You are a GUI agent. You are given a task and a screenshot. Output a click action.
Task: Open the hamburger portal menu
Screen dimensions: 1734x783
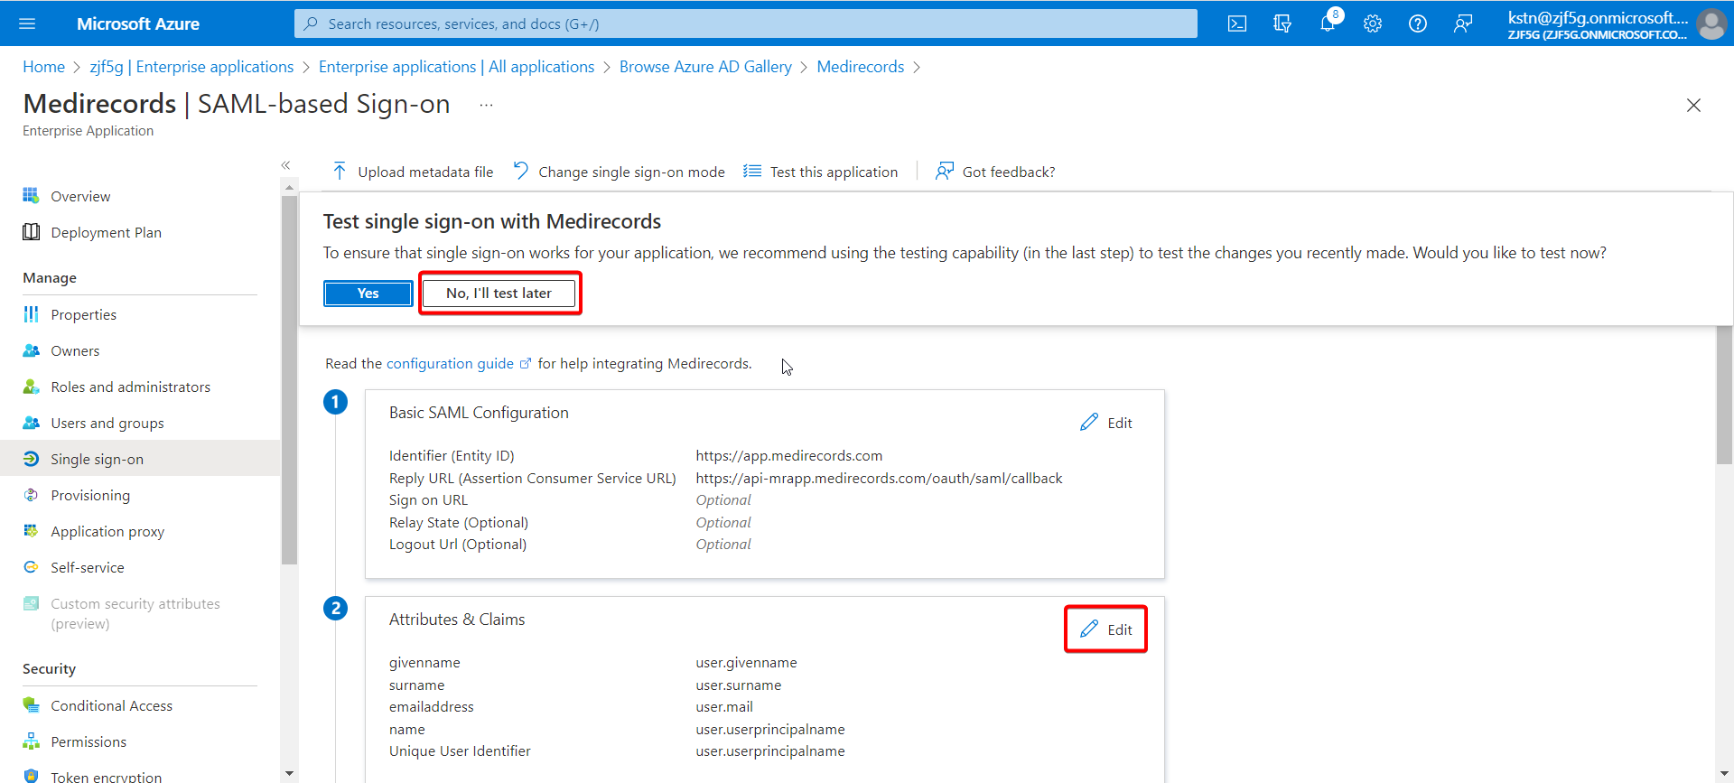coord(27,23)
